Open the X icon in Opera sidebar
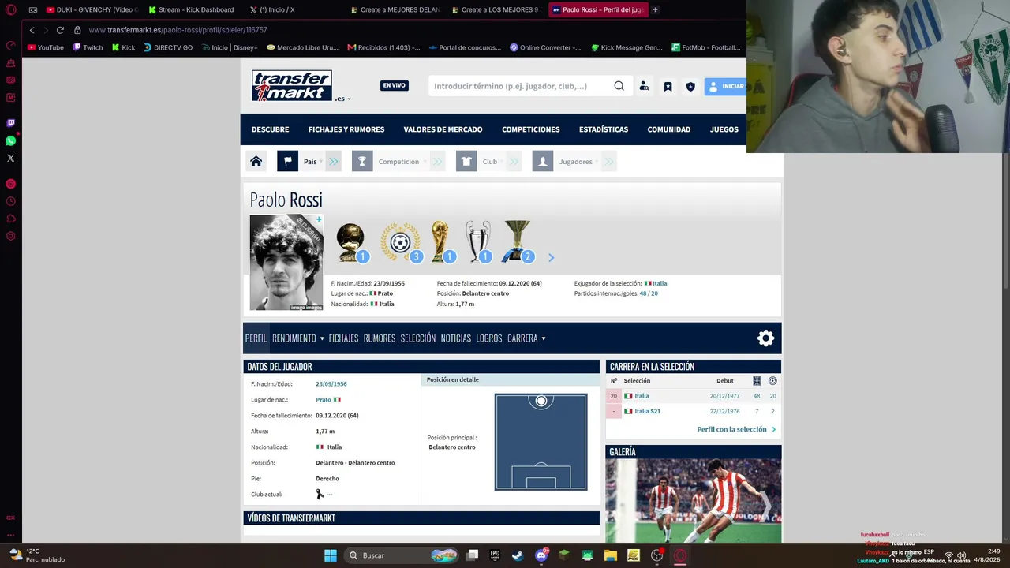1010x568 pixels. click(10, 158)
